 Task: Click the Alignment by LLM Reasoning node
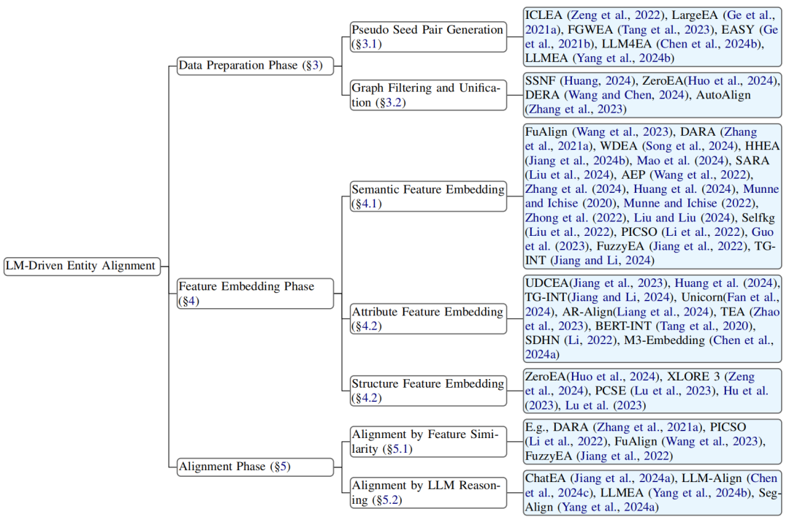point(428,492)
